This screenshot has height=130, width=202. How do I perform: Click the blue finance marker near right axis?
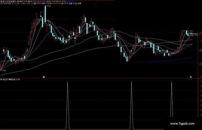point(191,77)
